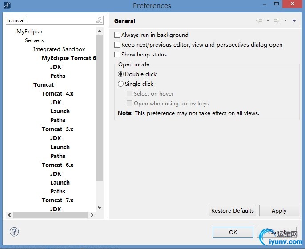
Task: Select Servers tree node
Action: click(x=34, y=40)
